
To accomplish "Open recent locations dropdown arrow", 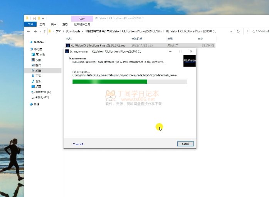I will pos(40,31).
